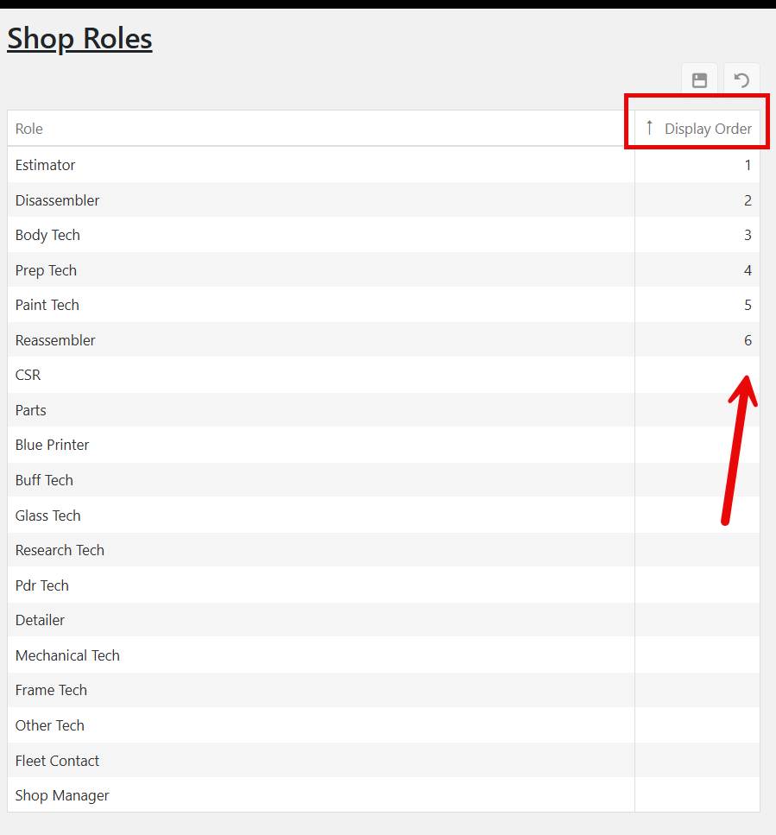776x835 pixels.
Task: Select the Disassembler role row
Action: [x=58, y=200]
